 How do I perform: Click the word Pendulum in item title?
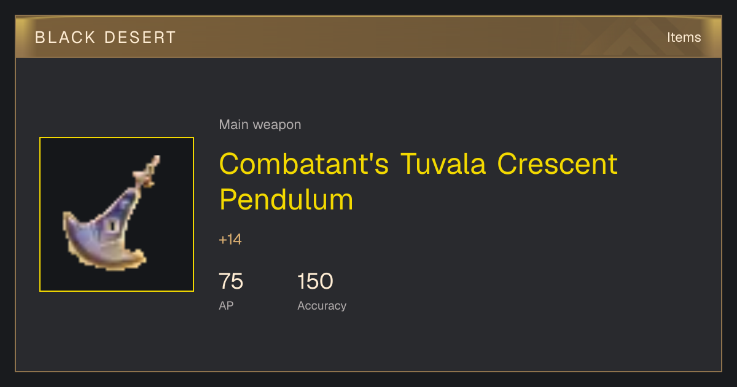(286, 200)
